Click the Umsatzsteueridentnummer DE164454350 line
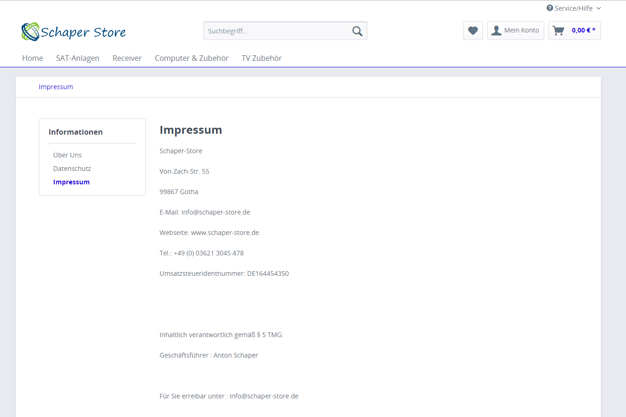The height and width of the screenshot is (417, 626). coord(224,274)
